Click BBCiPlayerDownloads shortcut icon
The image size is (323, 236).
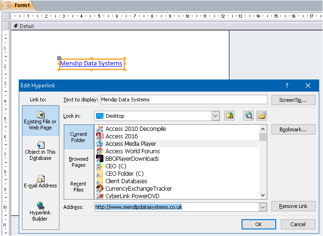point(100,159)
